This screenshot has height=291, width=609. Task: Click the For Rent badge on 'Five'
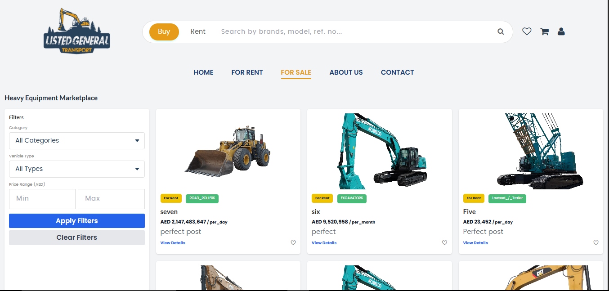tap(474, 198)
